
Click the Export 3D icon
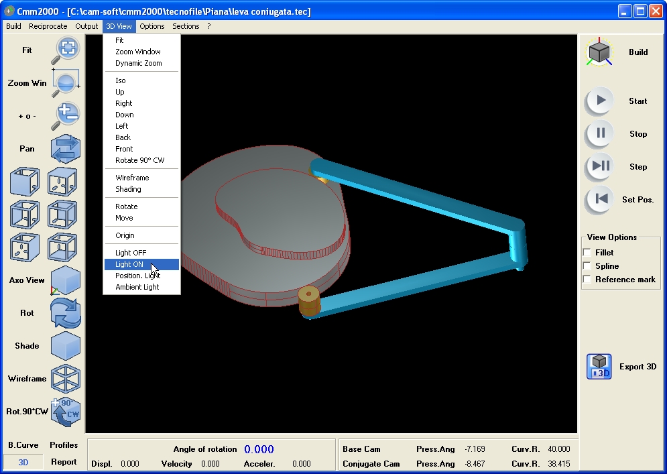[x=599, y=366]
